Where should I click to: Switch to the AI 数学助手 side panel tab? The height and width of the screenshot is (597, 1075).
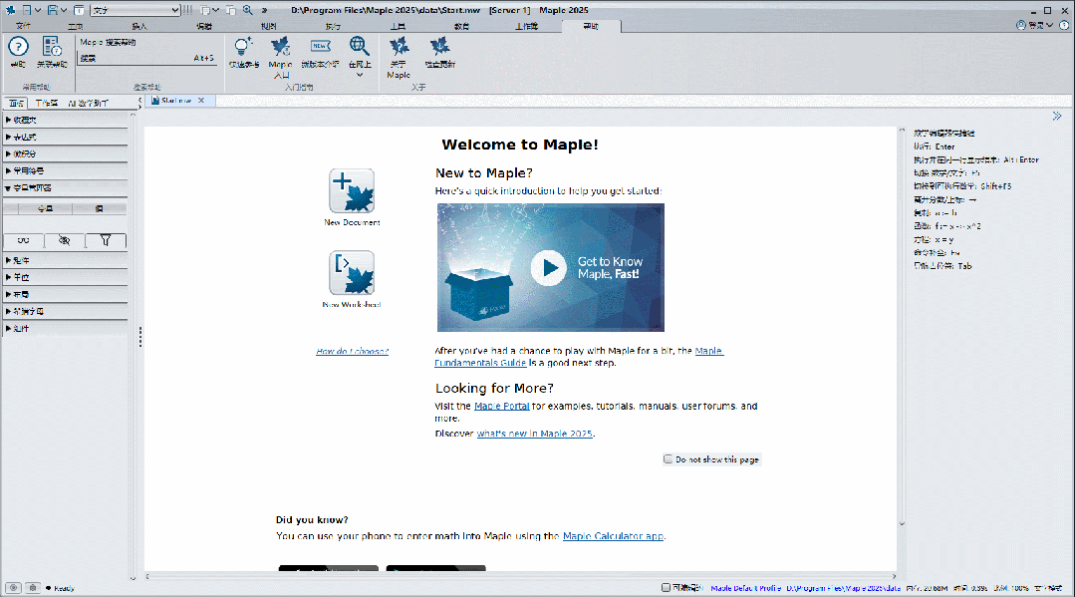pyautogui.click(x=89, y=103)
